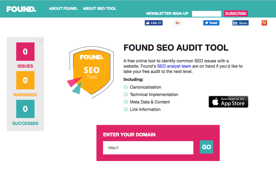Open the About SEO Tool menu item

99,8
